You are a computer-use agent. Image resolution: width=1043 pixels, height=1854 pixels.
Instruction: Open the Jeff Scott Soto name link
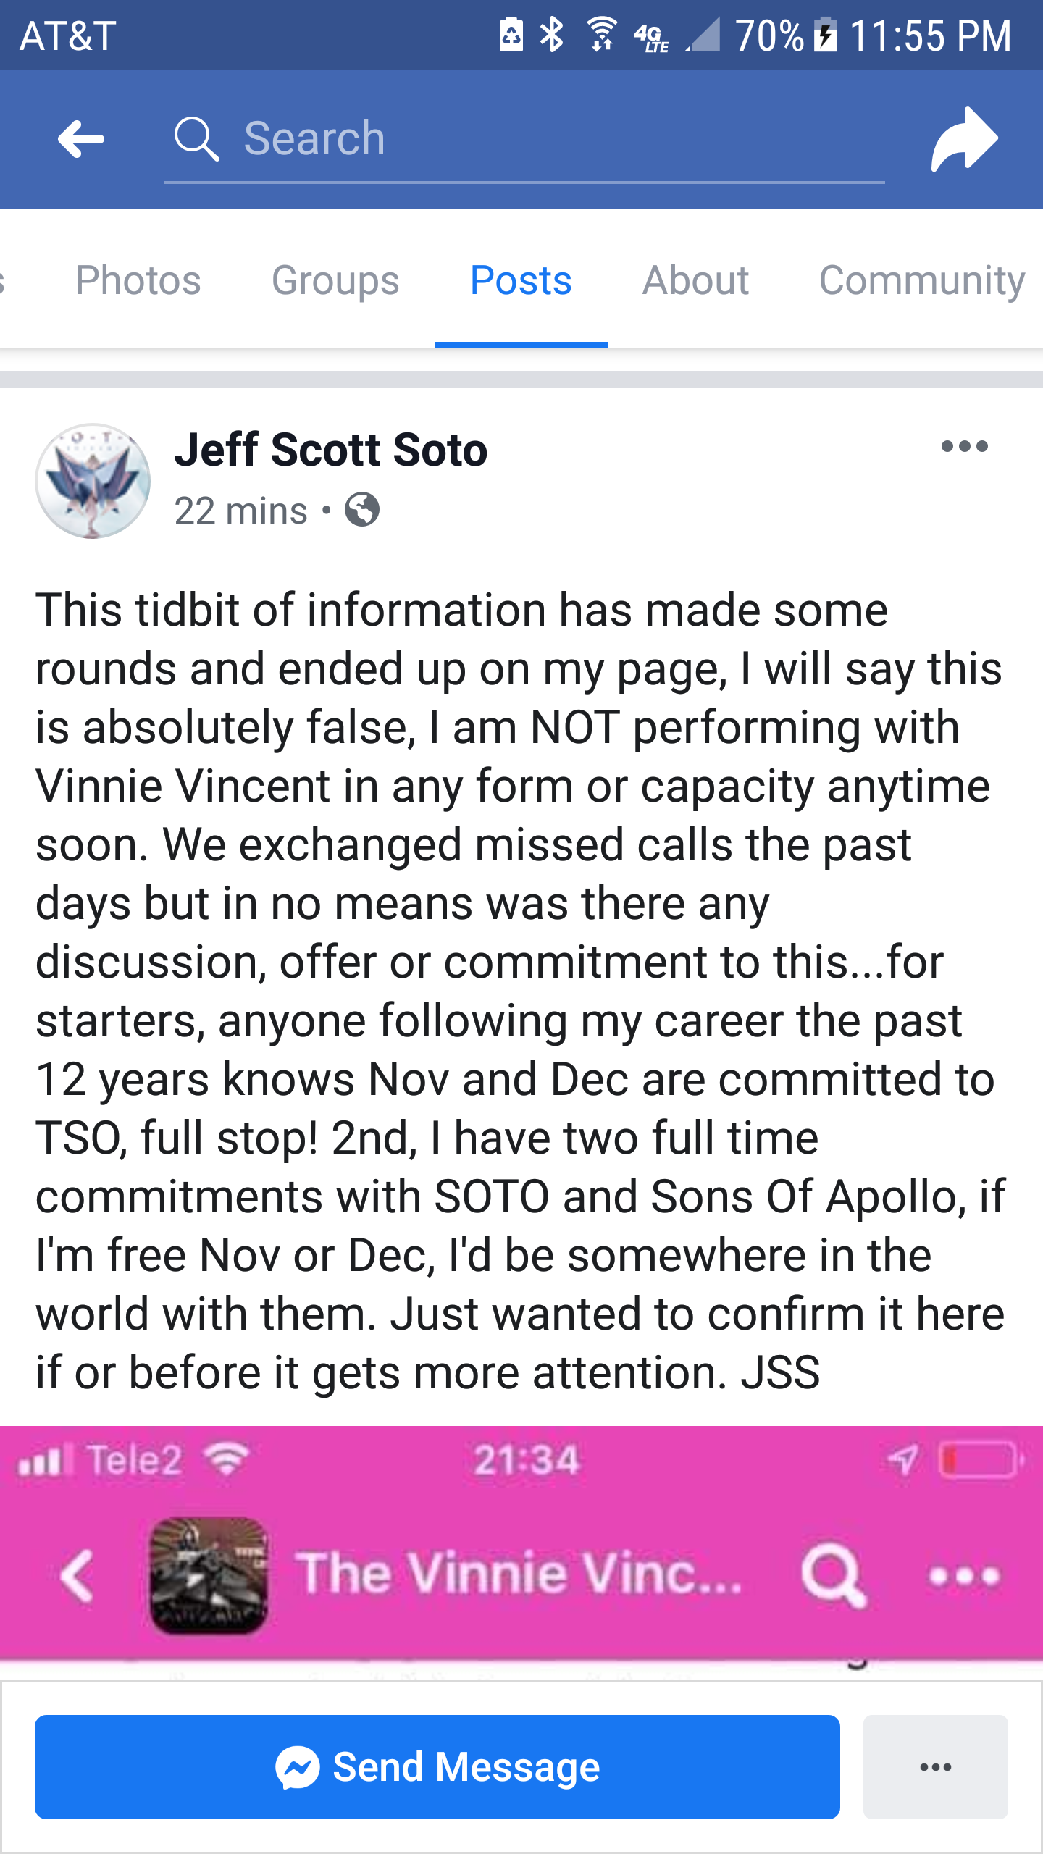point(331,450)
